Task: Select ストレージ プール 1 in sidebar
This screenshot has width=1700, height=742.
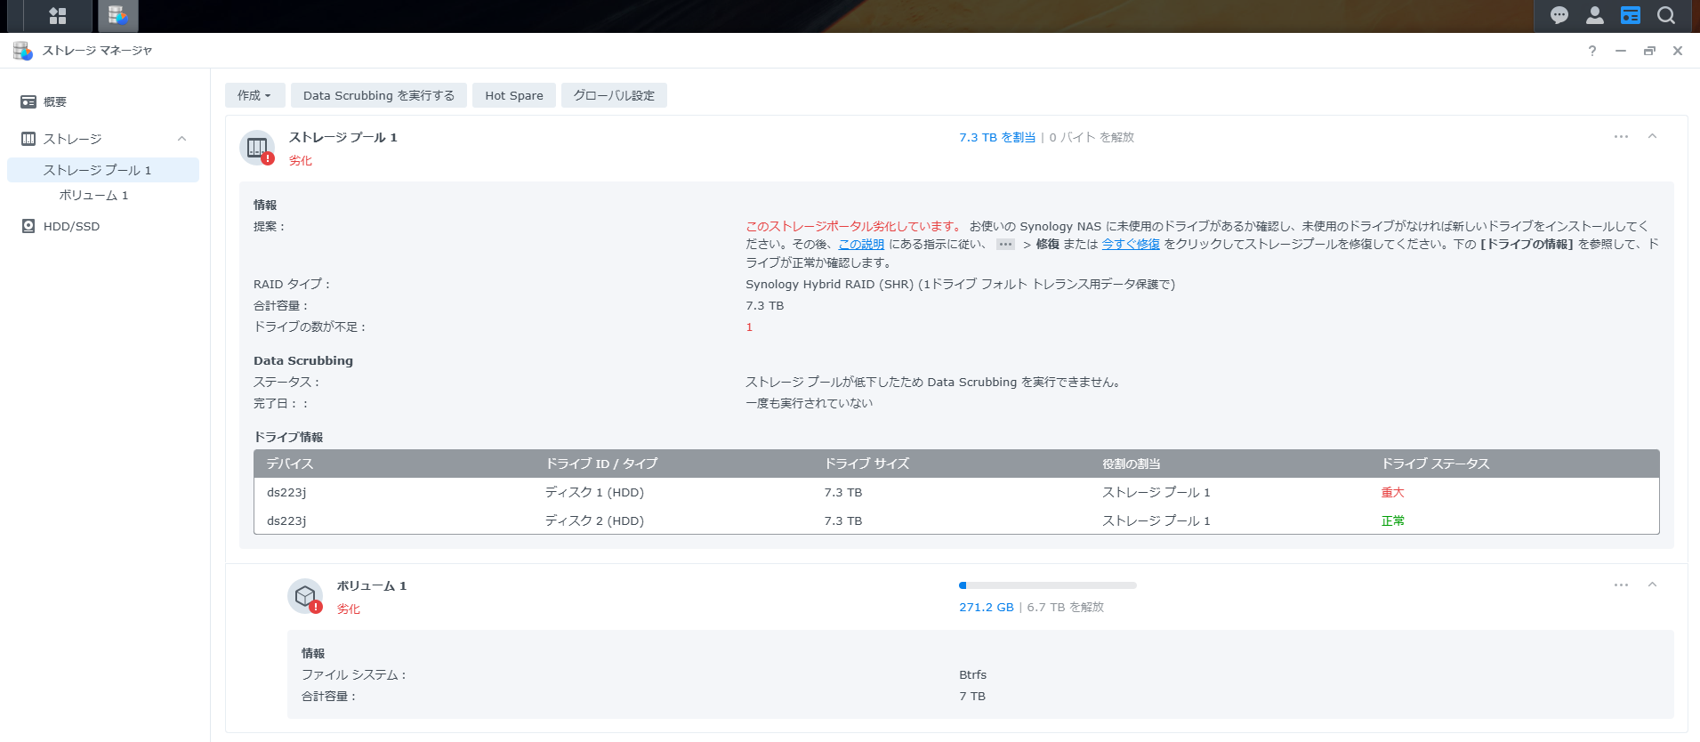Action: (x=103, y=170)
